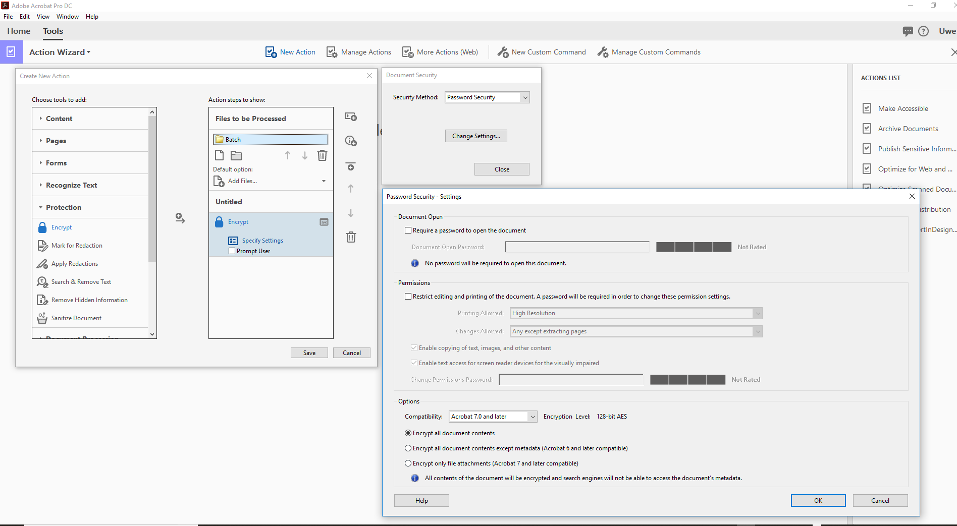Click the Document Open Password field
The image size is (957, 526).
point(577,247)
